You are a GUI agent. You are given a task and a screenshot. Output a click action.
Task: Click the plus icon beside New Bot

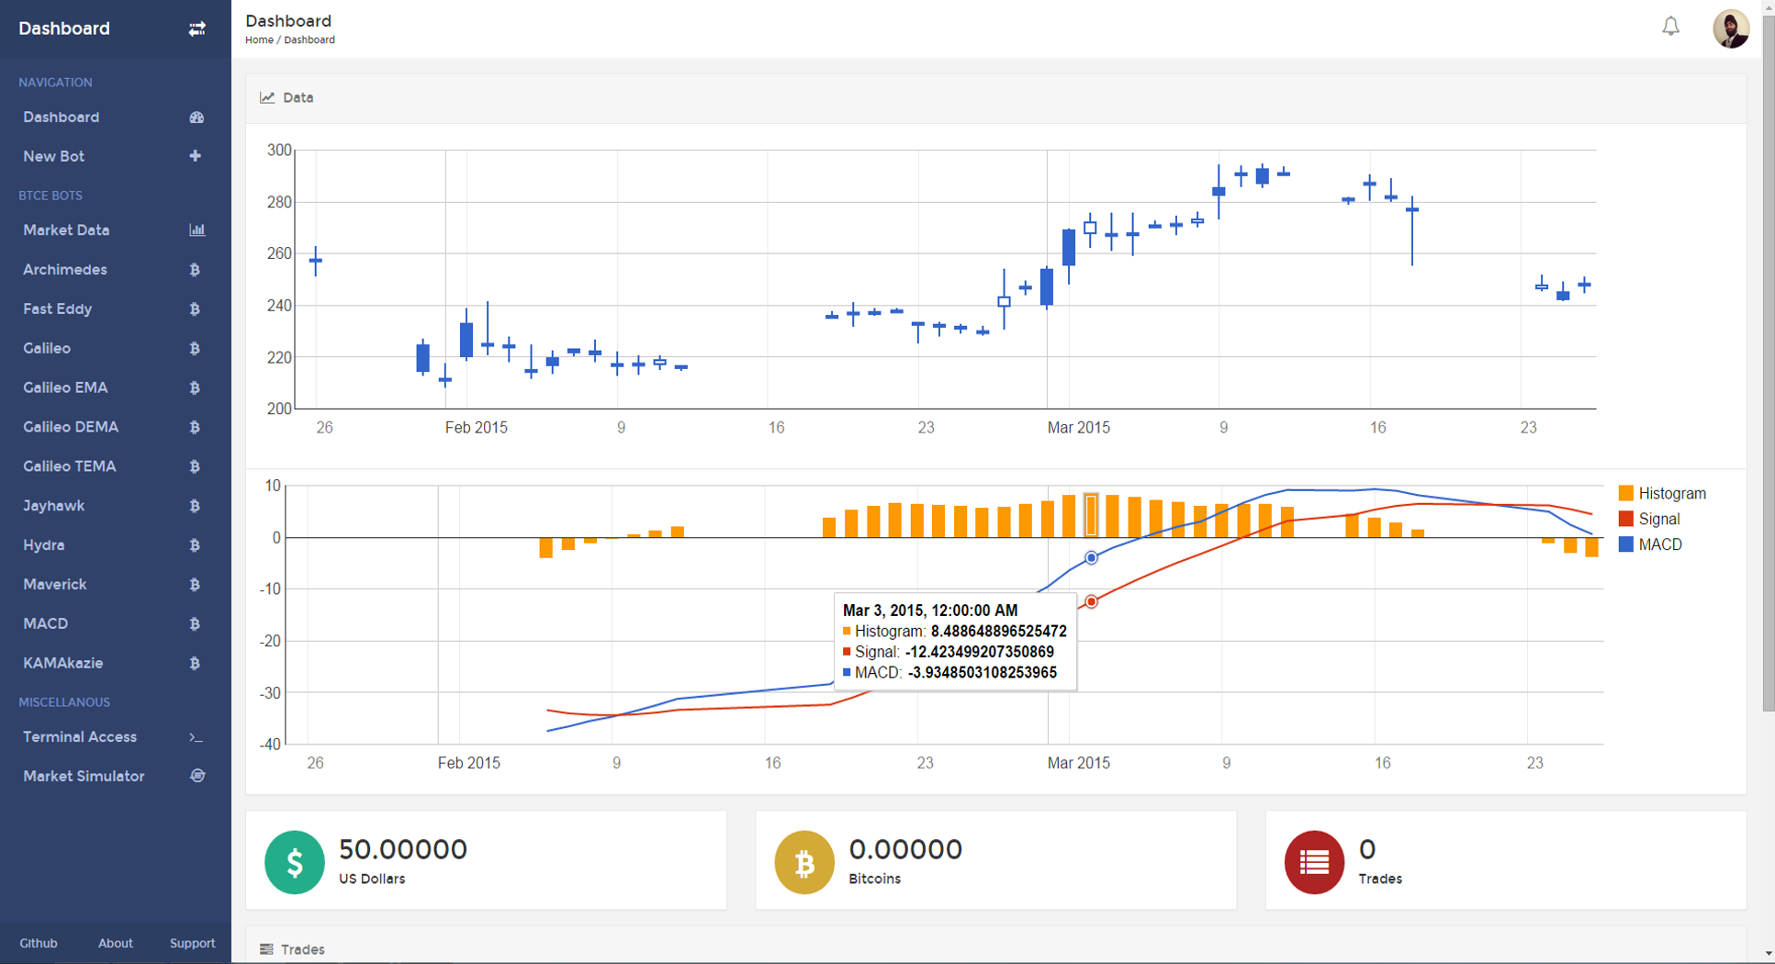coord(196,156)
